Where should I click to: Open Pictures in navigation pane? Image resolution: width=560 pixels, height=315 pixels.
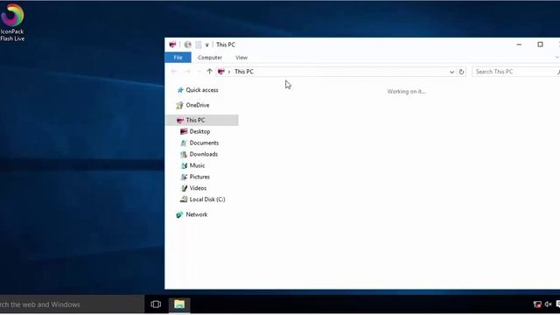(x=199, y=177)
